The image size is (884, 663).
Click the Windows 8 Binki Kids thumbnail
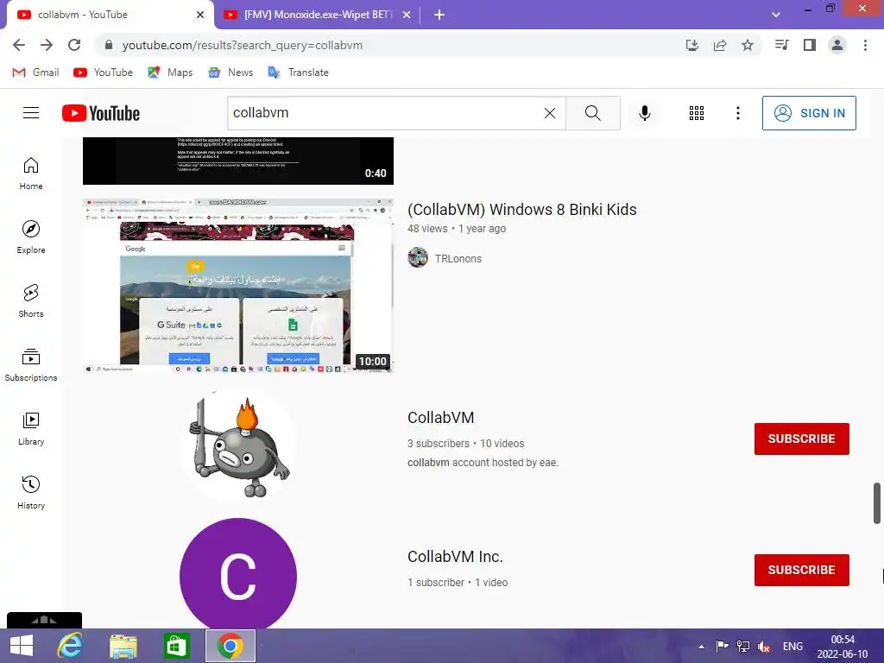coord(238,285)
